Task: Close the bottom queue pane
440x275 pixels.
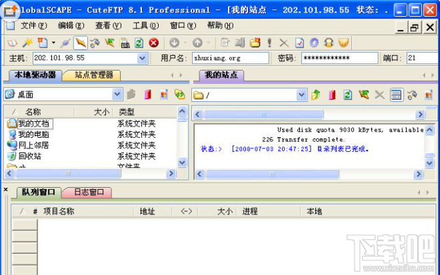Action: (x=5, y=190)
